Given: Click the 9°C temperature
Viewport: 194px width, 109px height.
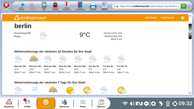Looking at the screenshot, I should point(85,35).
